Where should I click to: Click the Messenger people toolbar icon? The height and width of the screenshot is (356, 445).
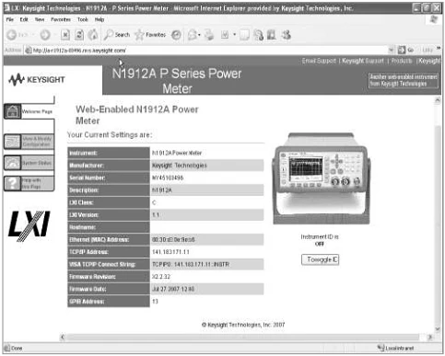[x=286, y=35]
